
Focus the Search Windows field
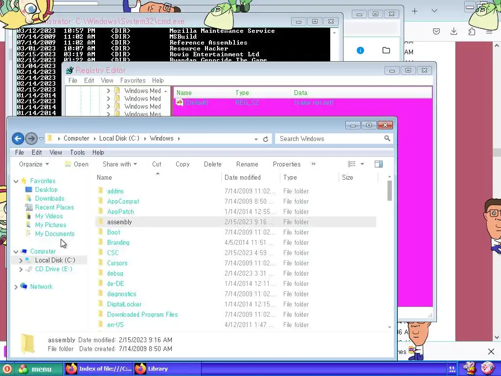click(x=334, y=139)
